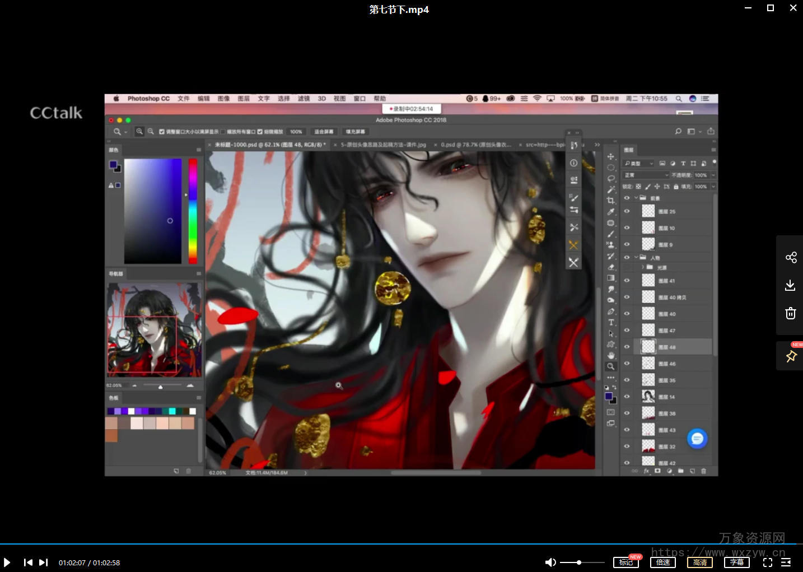Toggle 字幕 subtitles
The image size is (803, 572).
[x=736, y=562]
